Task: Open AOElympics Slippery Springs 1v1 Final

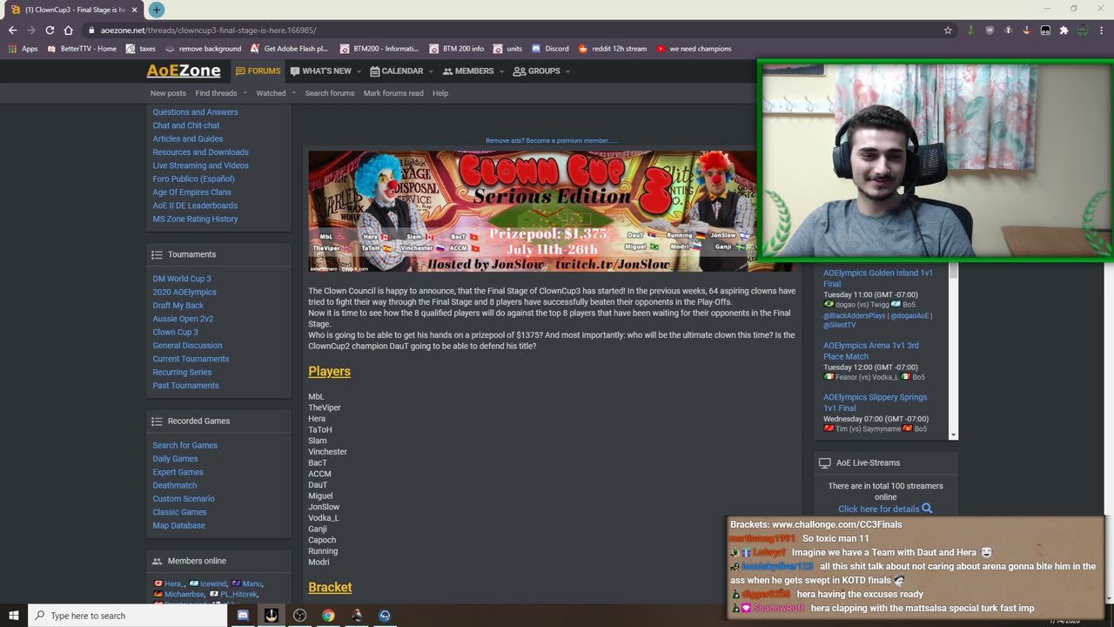Action: click(x=875, y=402)
